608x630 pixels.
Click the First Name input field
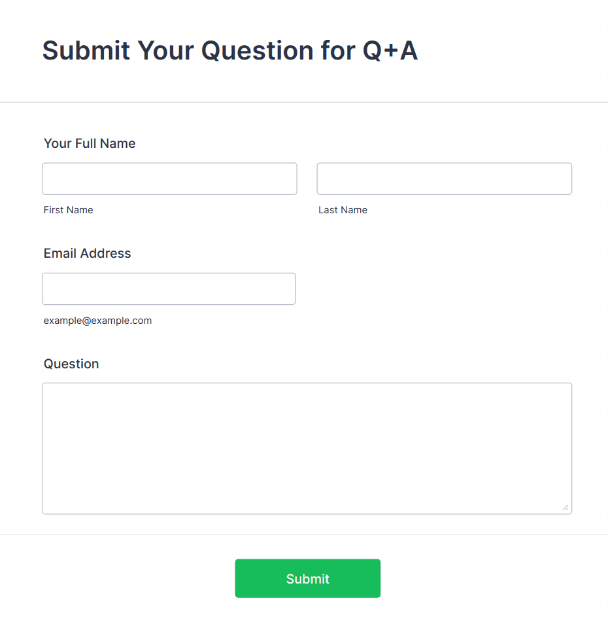[x=169, y=179]
